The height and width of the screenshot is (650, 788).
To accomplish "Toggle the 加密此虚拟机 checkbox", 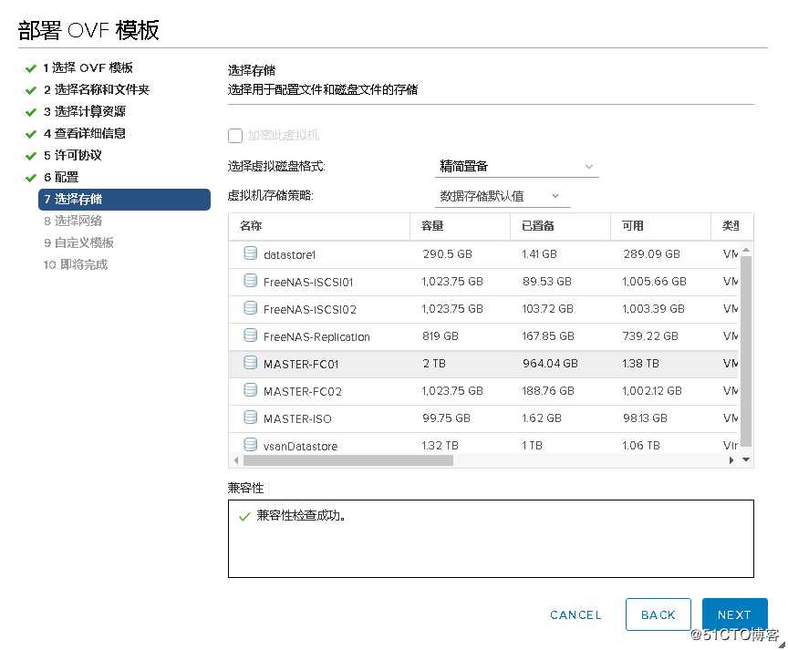I will pyautogui.click(x=235, y=136).
